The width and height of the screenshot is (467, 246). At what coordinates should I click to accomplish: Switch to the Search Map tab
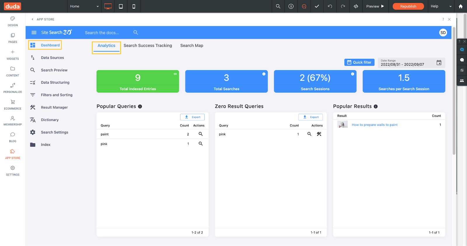click(x=192, y=46)
